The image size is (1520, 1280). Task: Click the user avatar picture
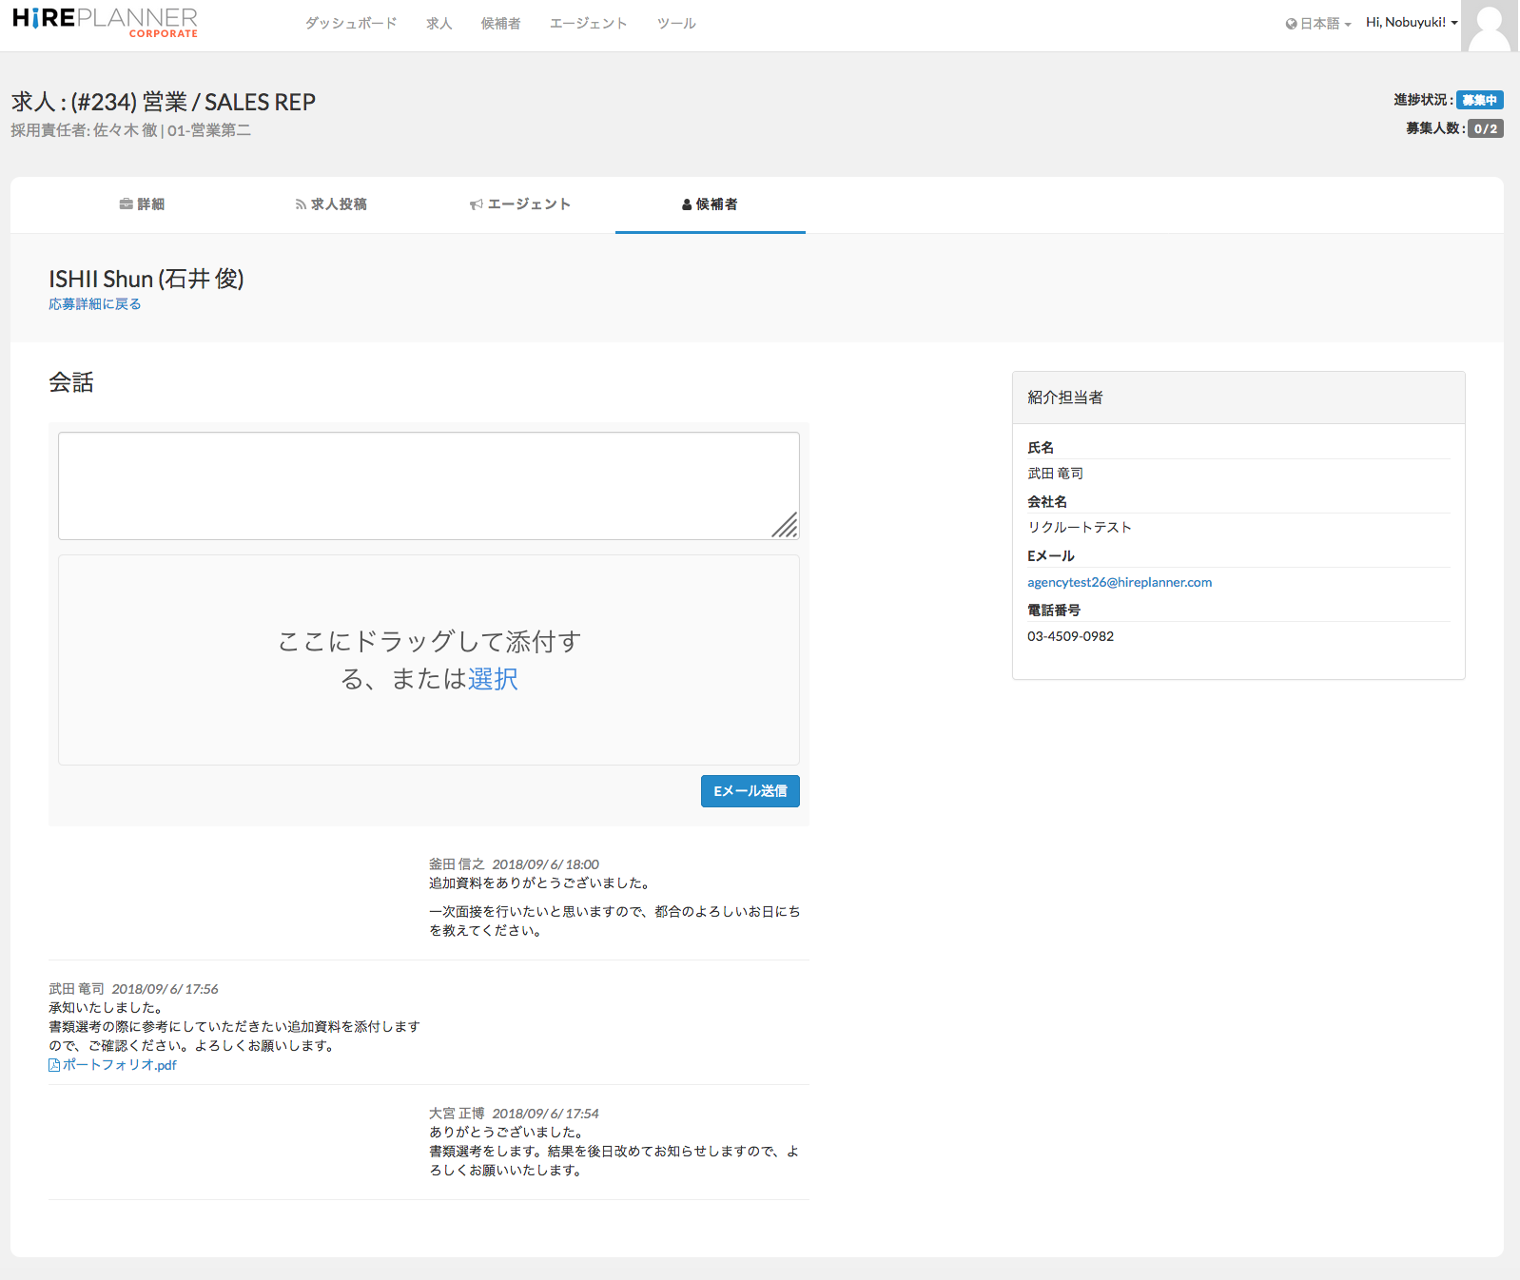pyautogui.click(x=1489, y=26)
